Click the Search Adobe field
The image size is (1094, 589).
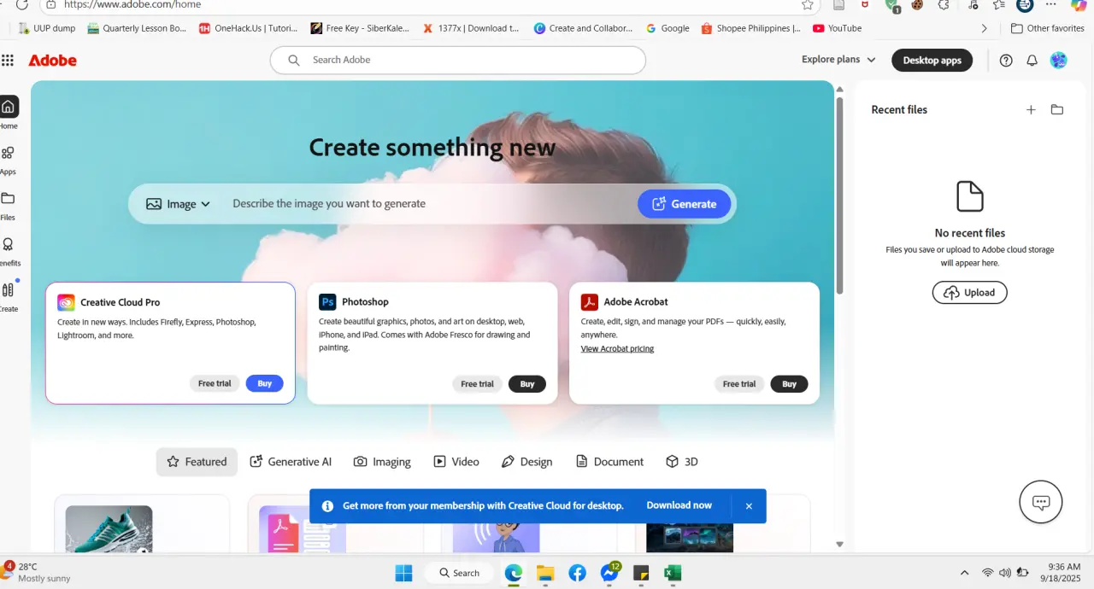[x=457, y=60]
